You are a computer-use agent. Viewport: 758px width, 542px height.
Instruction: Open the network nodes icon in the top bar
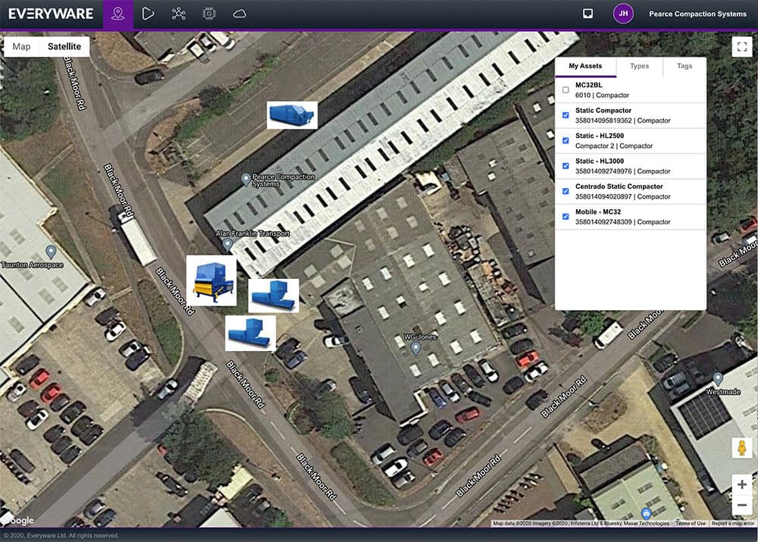pos(178,14)
